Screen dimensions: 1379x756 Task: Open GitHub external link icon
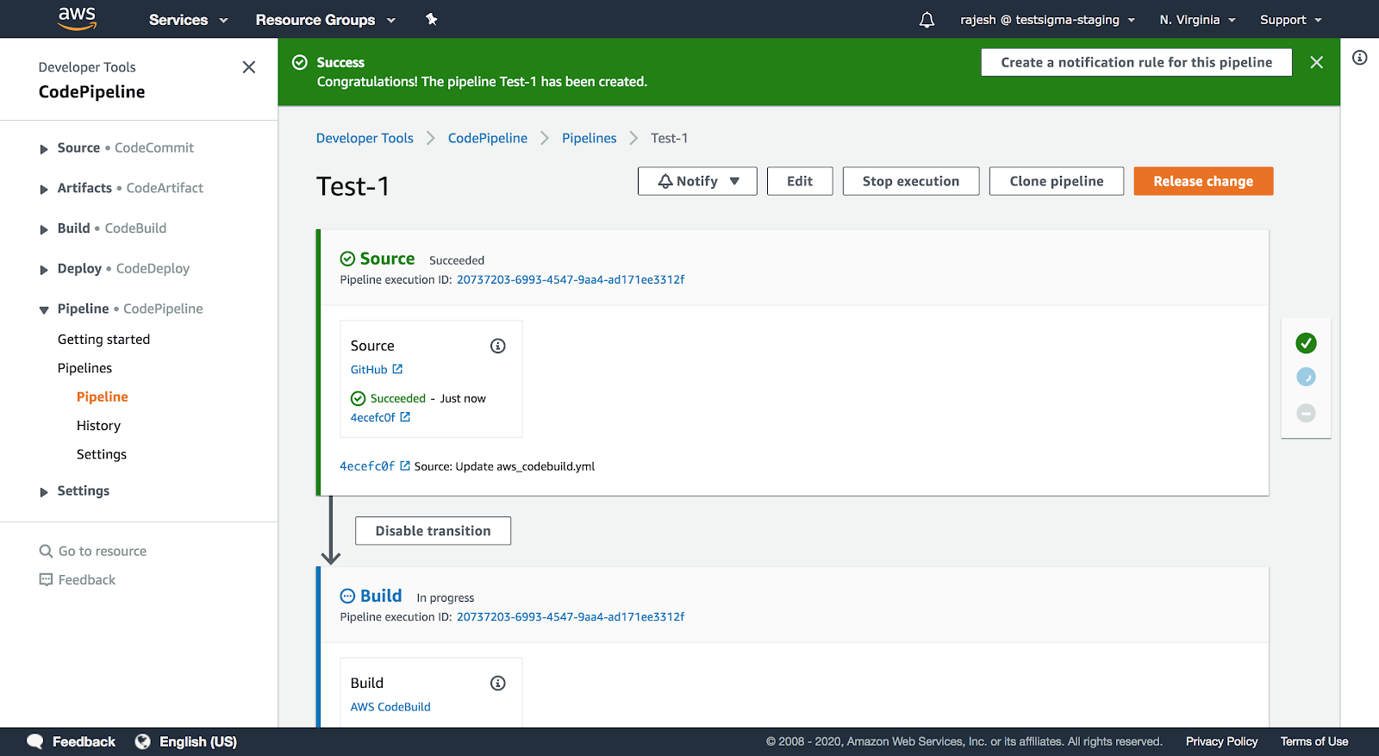point(397,369)
